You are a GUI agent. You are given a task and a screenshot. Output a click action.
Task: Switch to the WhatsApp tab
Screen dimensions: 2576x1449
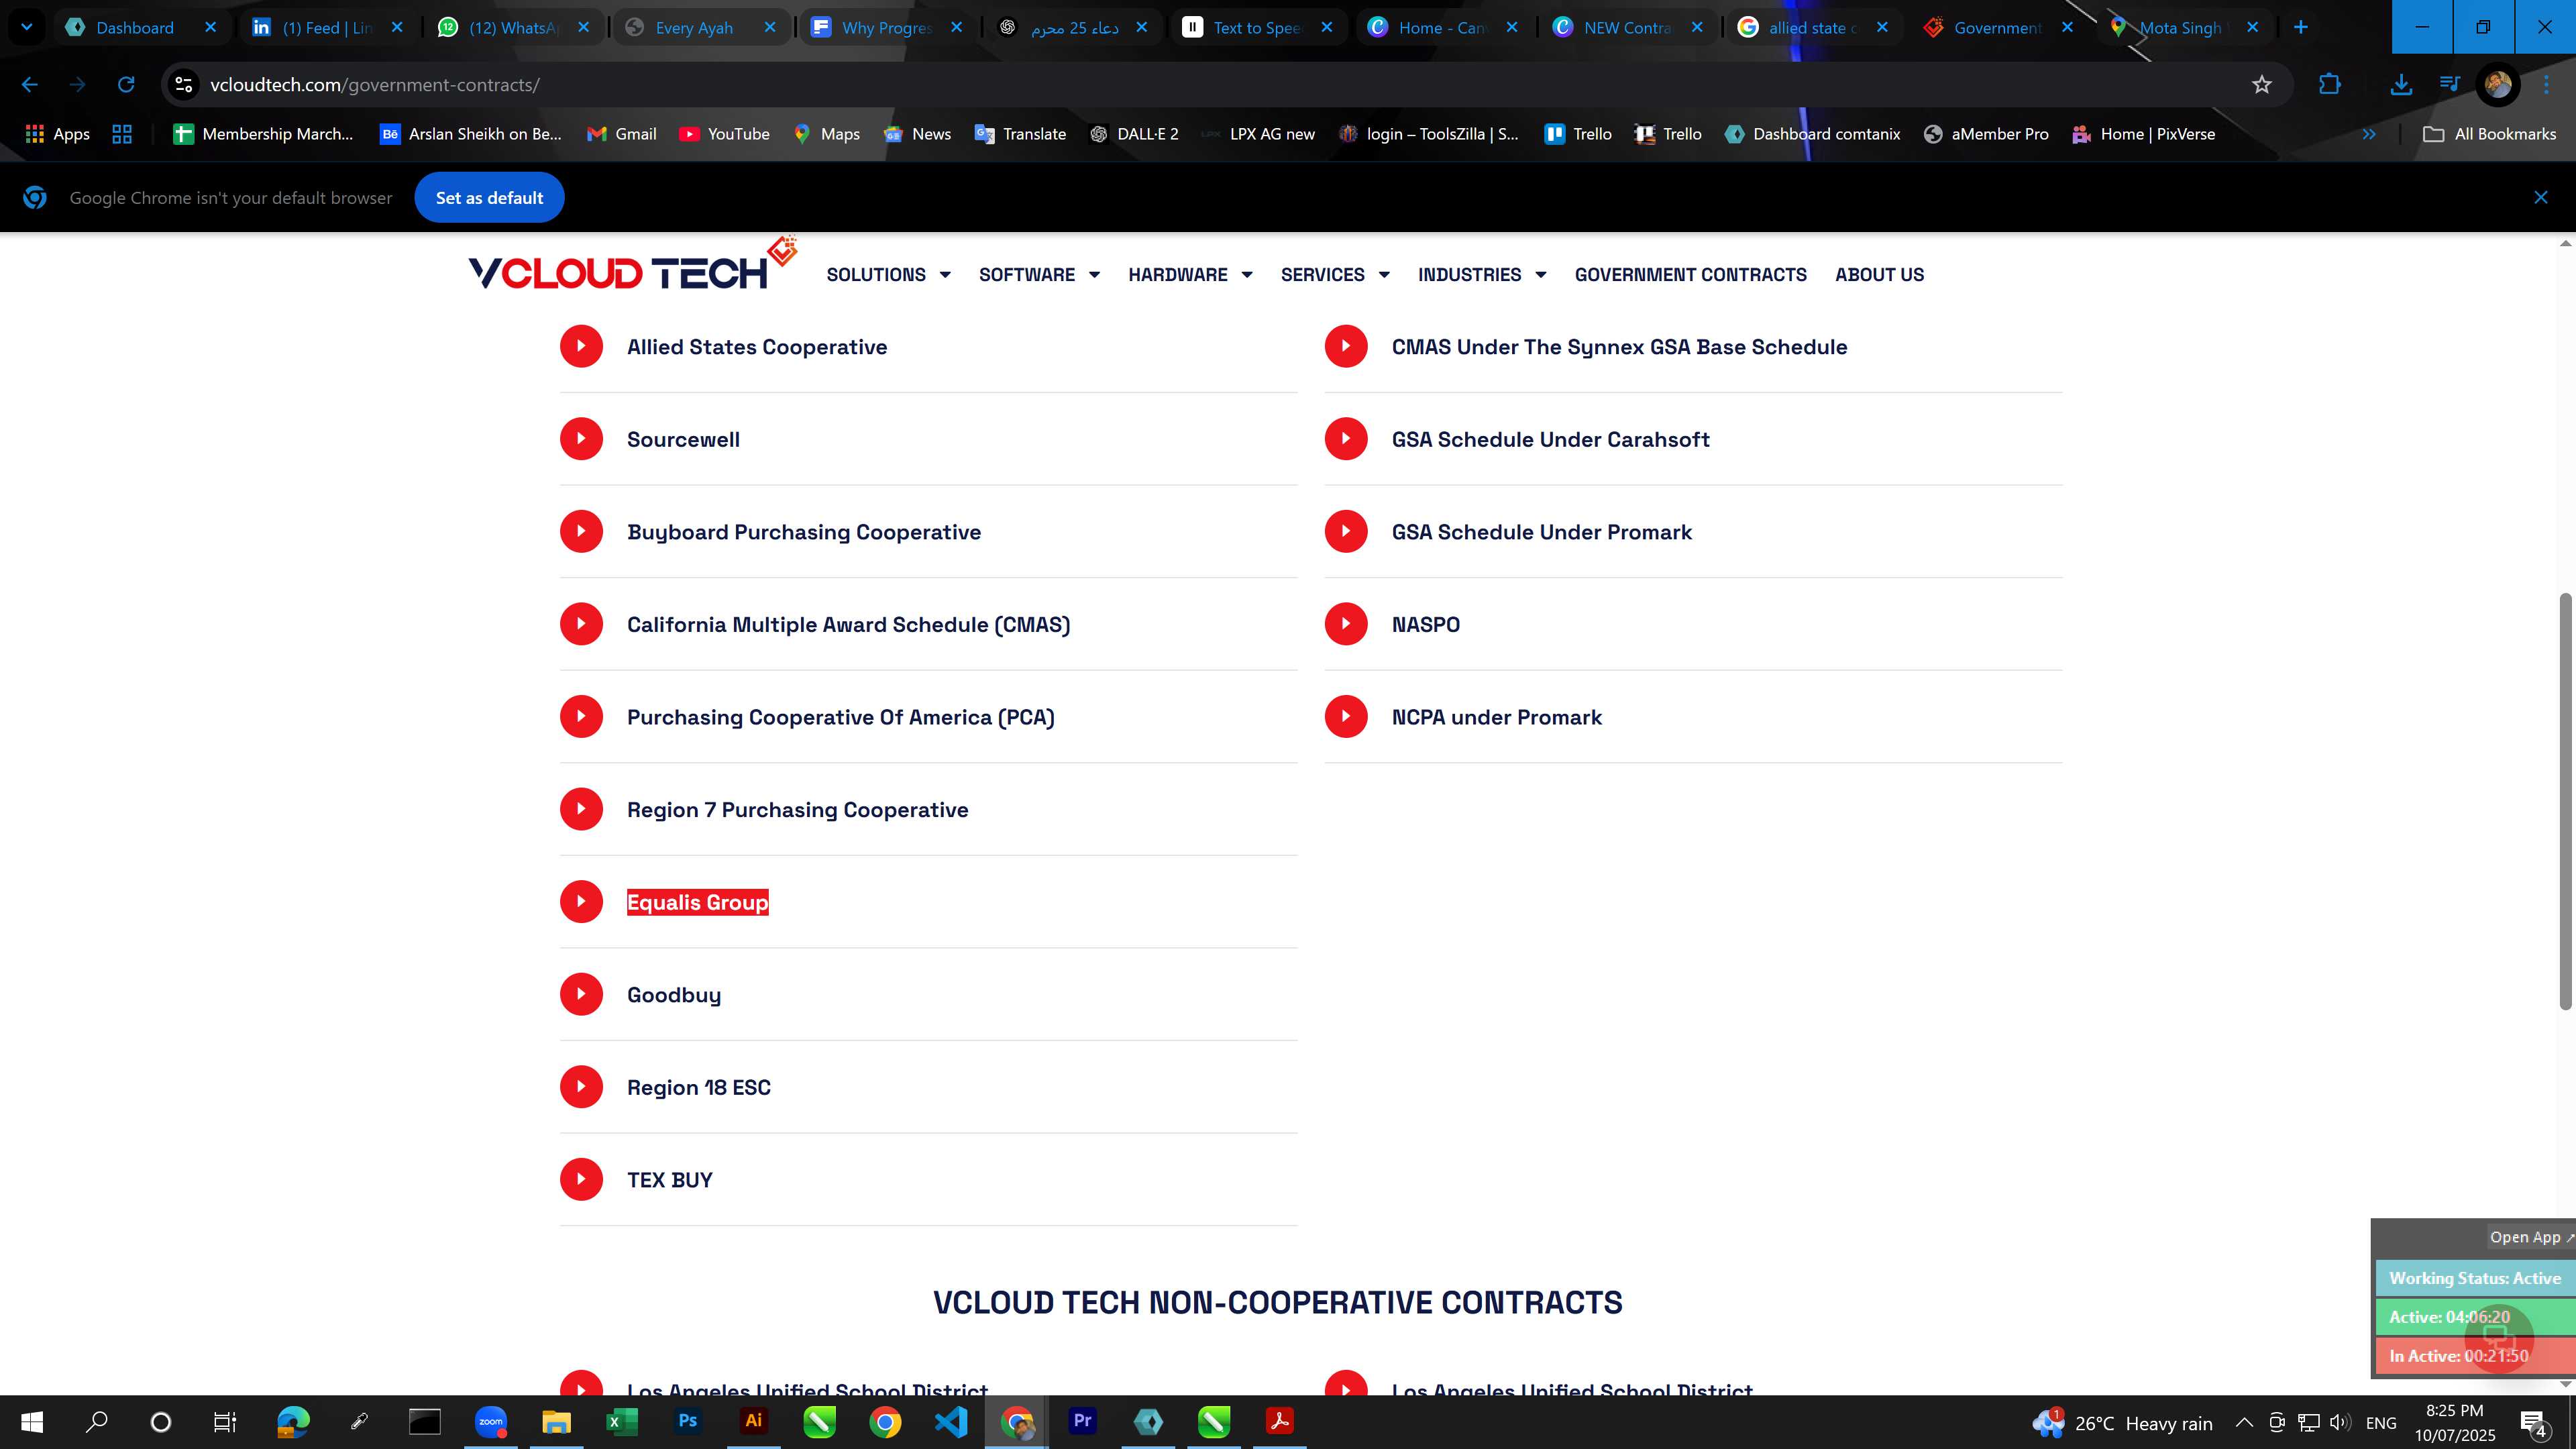513,27
